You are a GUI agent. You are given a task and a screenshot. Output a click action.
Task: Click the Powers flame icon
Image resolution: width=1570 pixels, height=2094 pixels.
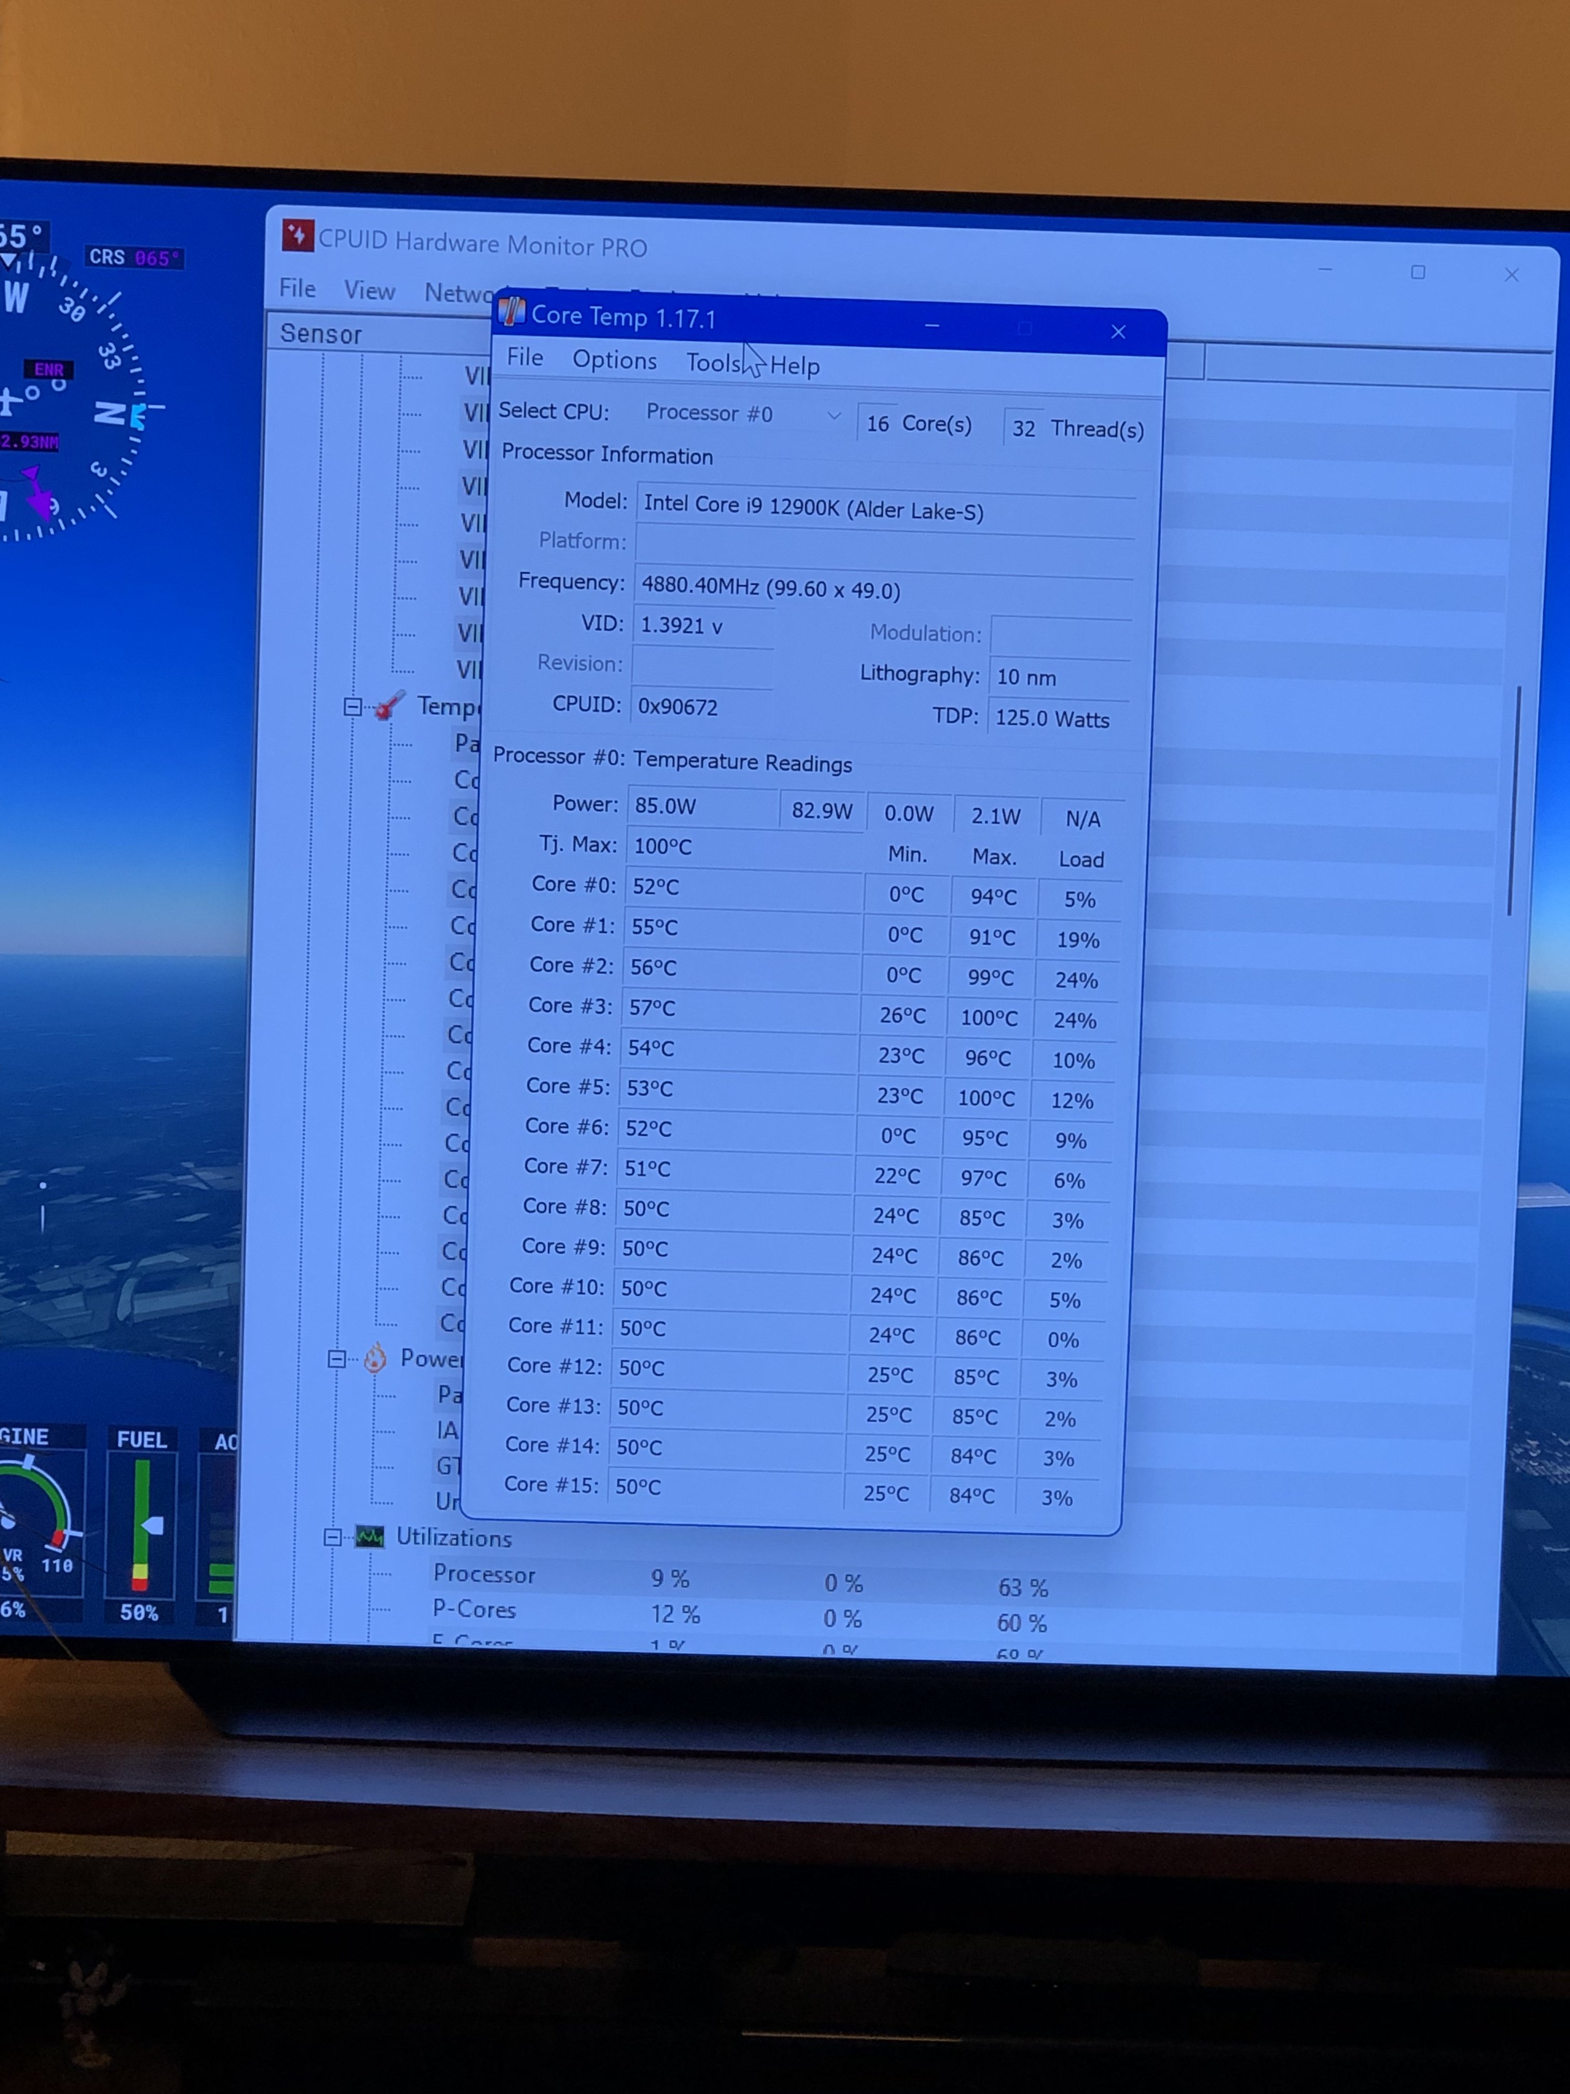click(x=376, y=1359)
